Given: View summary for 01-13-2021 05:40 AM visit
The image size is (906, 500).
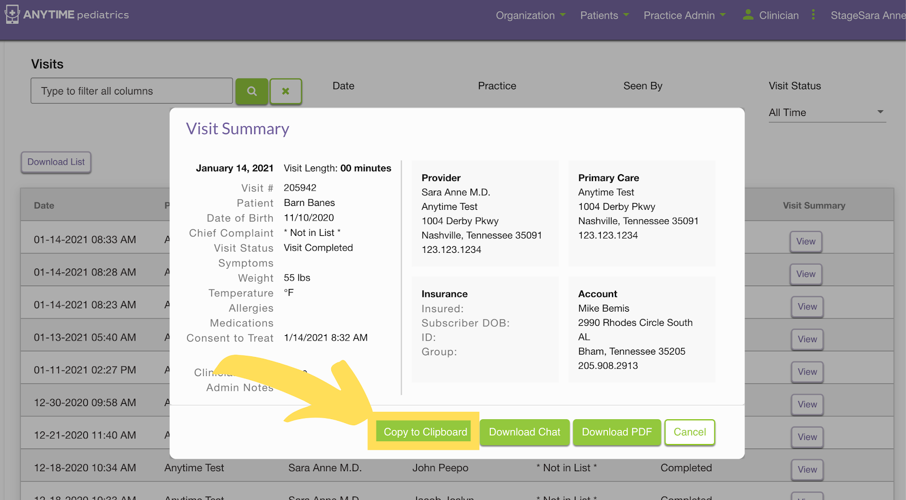Looking at the screenshot, I should click(x=807, y=339).
